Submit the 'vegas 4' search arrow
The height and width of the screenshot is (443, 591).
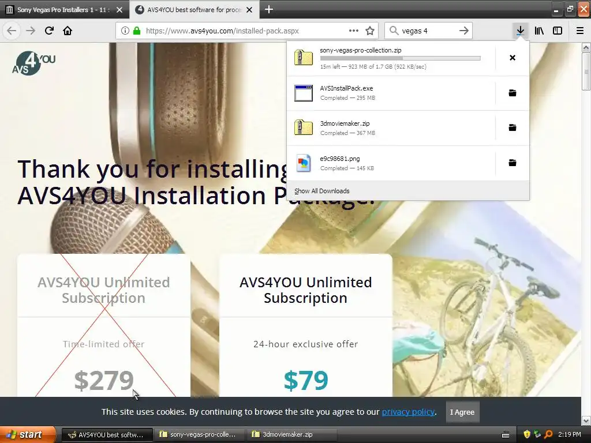pos(464,31)
